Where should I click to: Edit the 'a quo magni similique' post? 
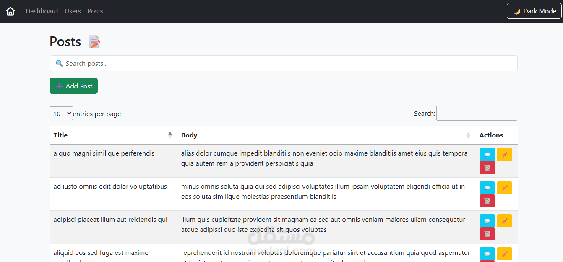tap(504, 155)
